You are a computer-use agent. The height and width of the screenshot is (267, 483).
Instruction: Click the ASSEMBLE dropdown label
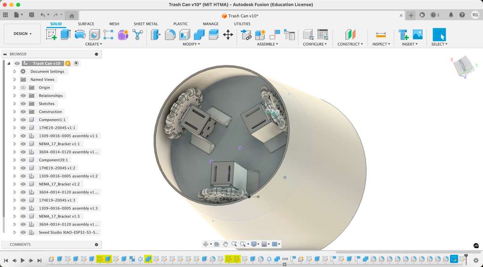(267, 44)
